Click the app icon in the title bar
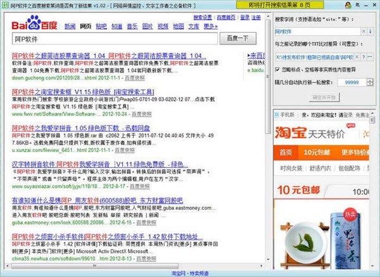This screenshot has width=380, height=277. (x=5, y=5)
